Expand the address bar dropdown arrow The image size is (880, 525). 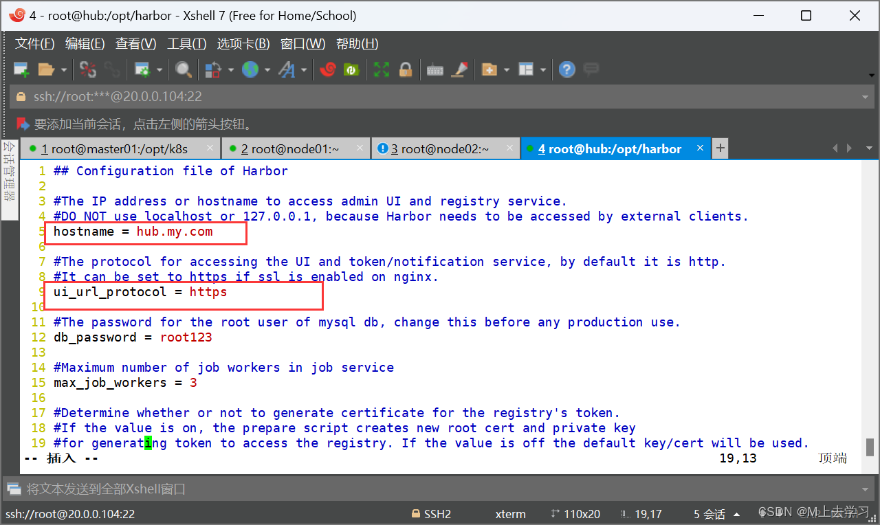866,98
